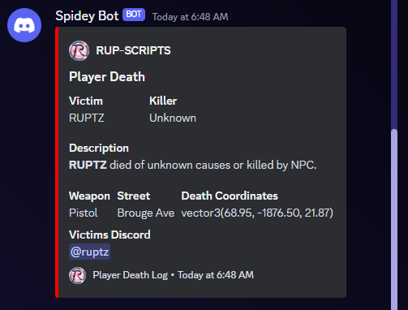Click the footer timestamp Today at 6:48 AM
408x310 pixels.
[216, 275]
